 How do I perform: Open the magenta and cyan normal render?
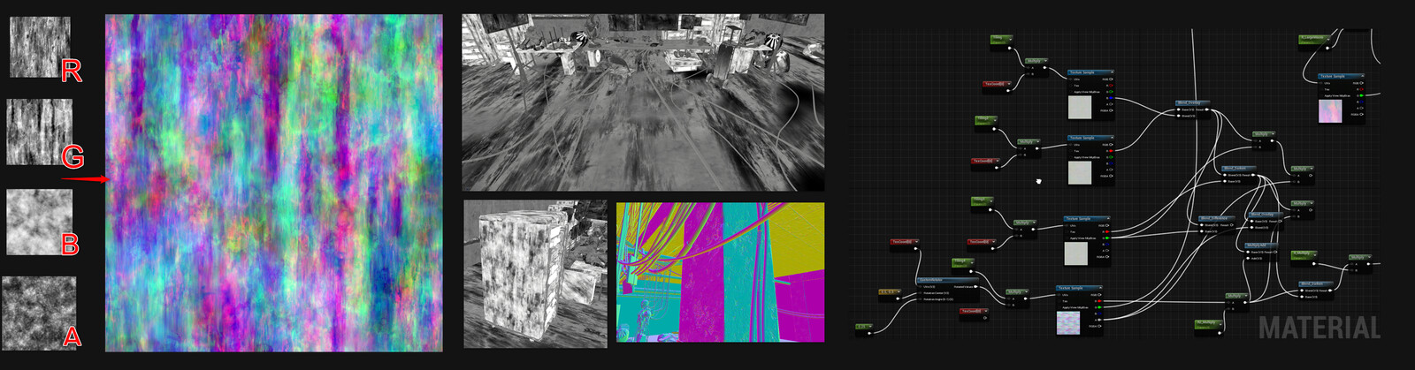point(720,272)
